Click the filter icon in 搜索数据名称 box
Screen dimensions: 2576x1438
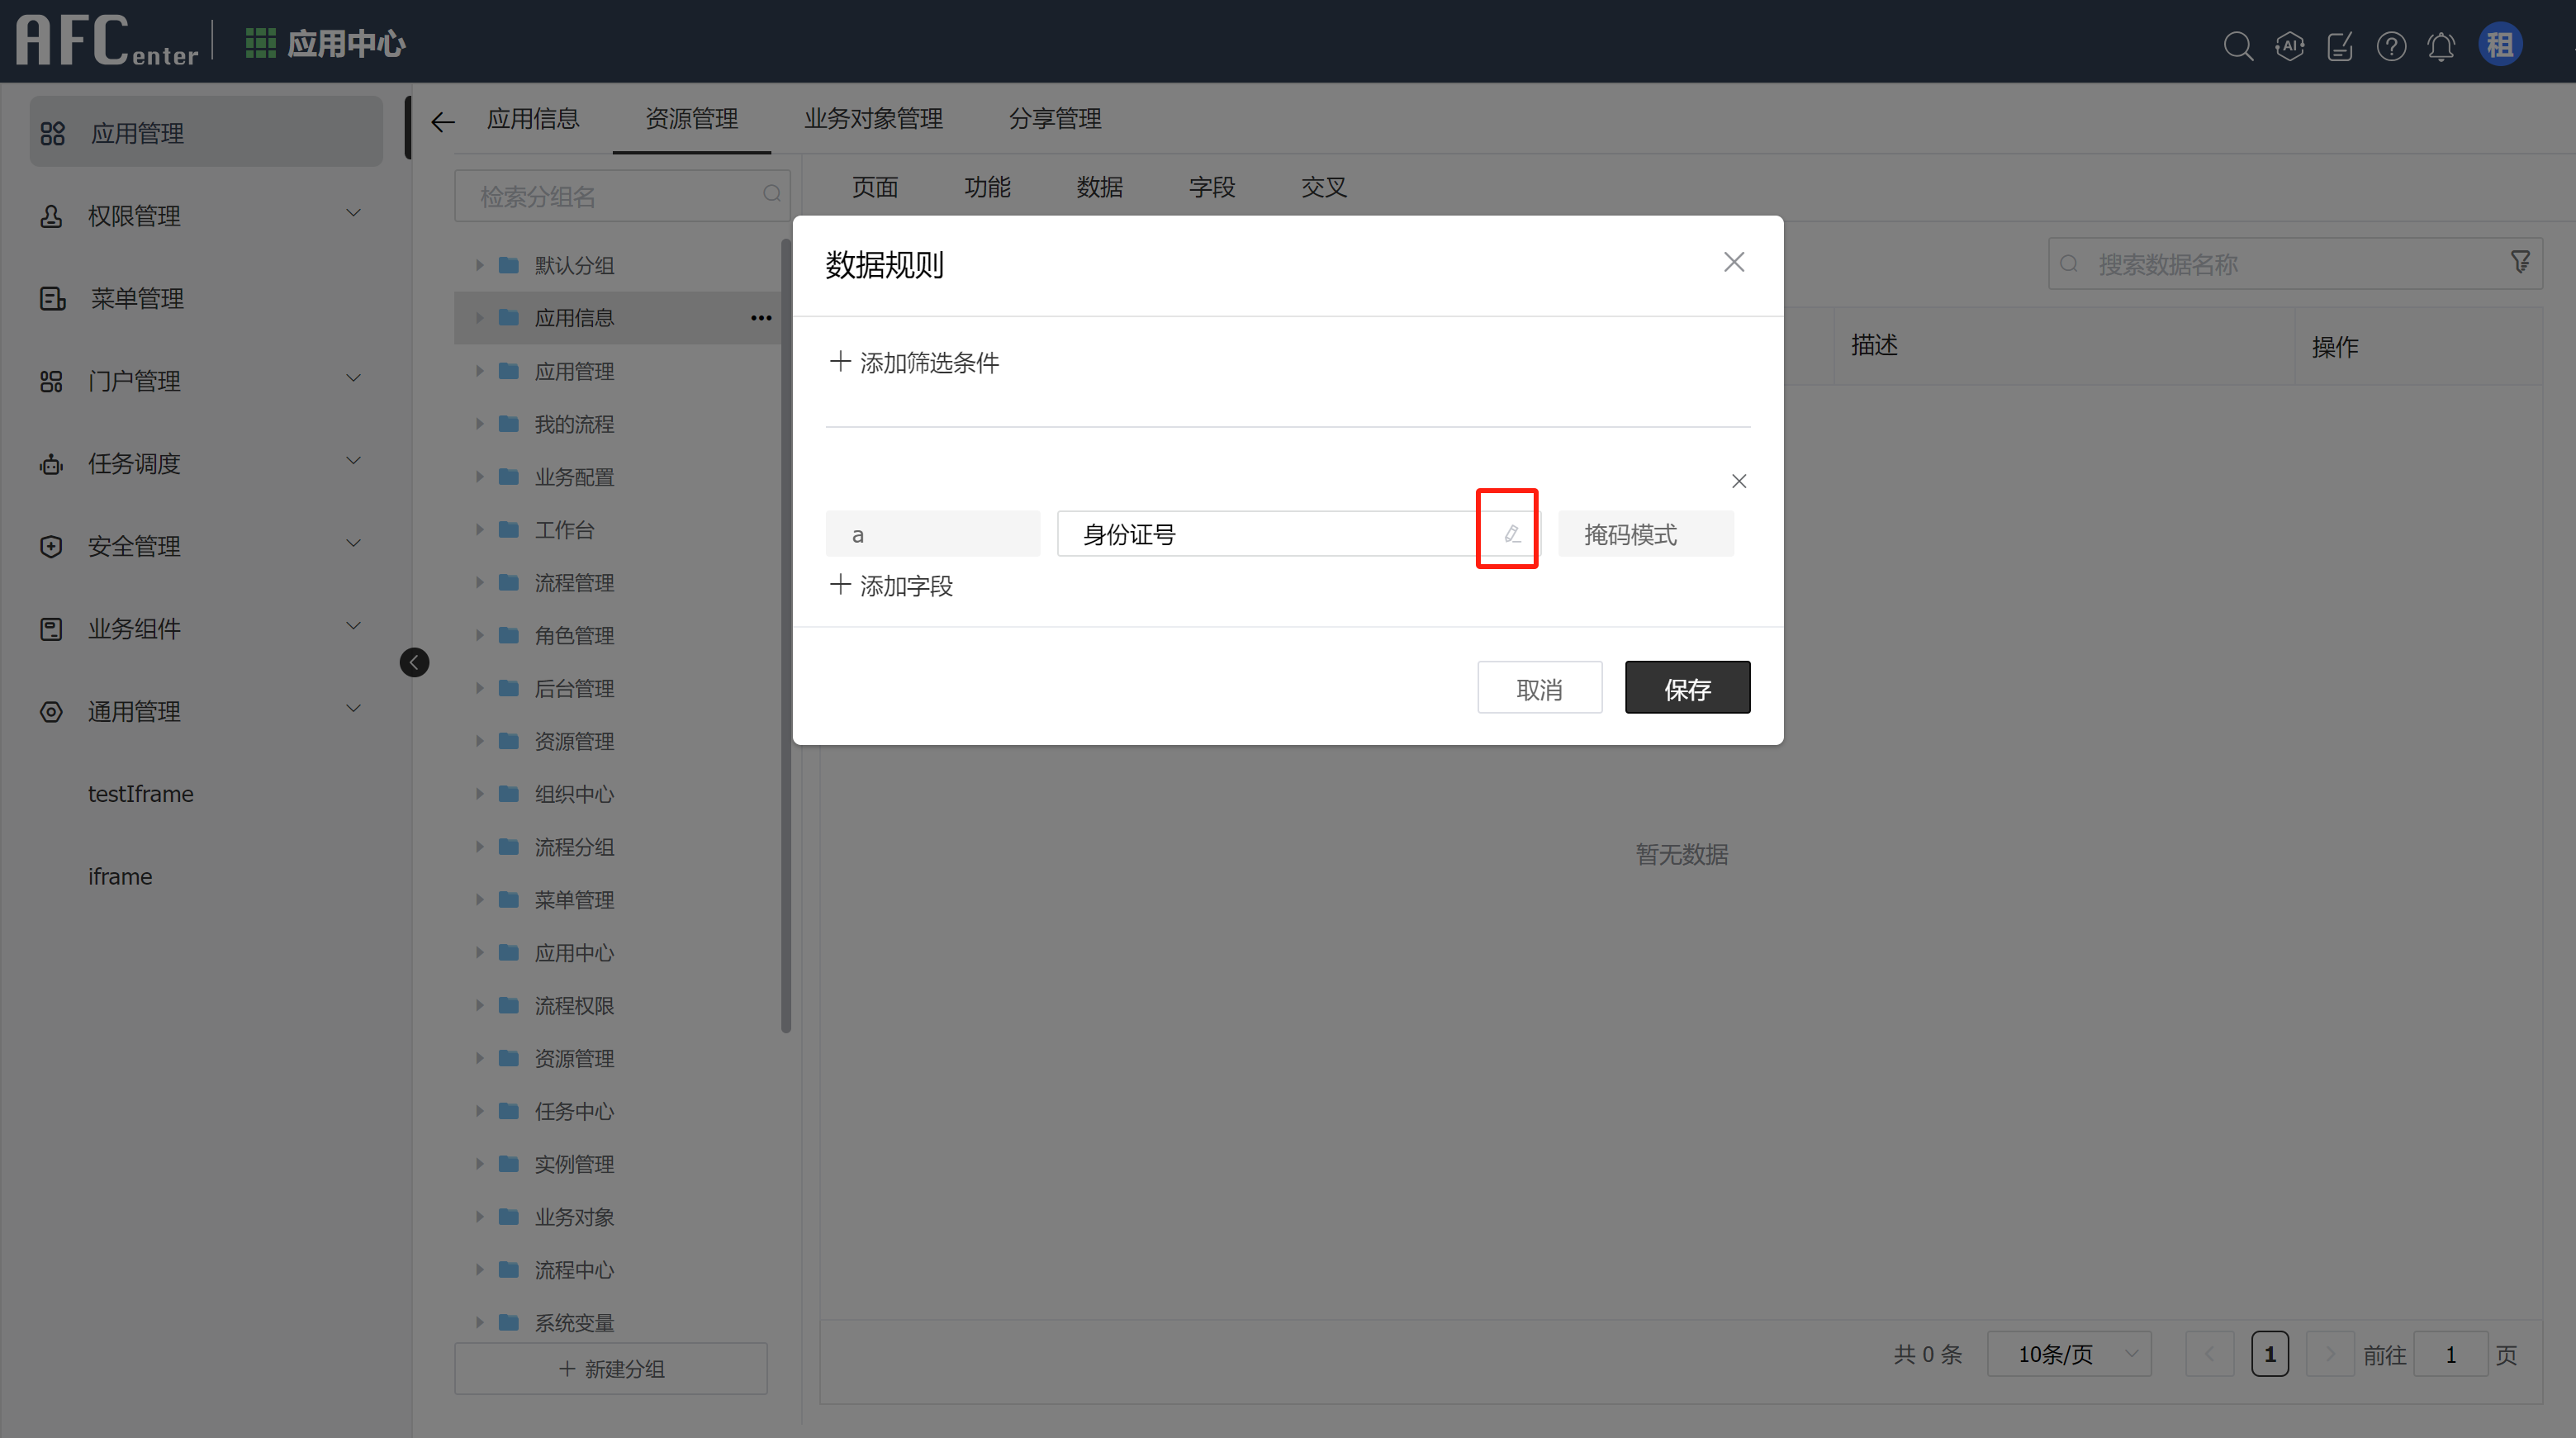2520,262
